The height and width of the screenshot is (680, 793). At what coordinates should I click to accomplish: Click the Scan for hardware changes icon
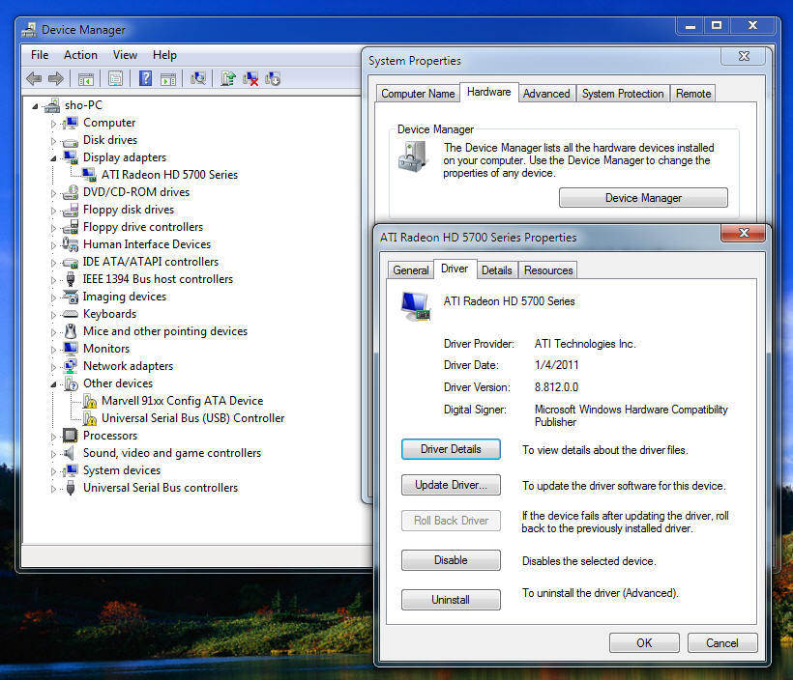[x=198, y=79]
